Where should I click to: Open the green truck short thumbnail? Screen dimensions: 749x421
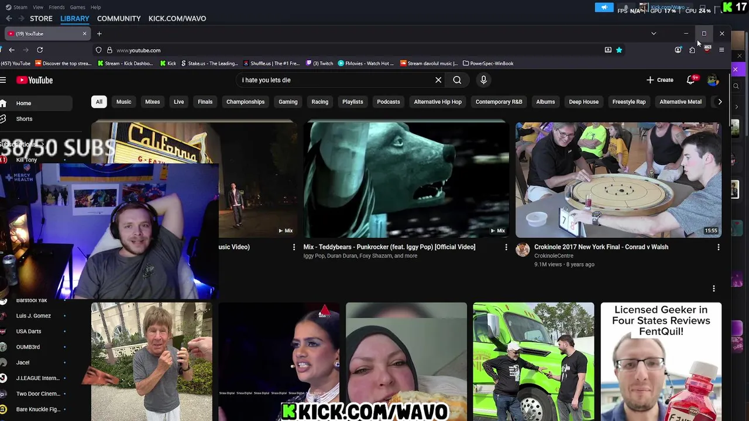[x=533, y=361]
